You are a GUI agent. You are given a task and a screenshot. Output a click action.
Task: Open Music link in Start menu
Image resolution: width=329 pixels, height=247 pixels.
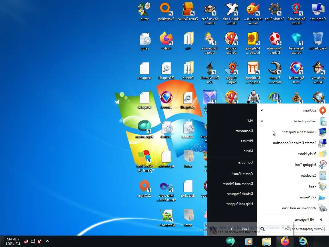click(x=248, y=151)
